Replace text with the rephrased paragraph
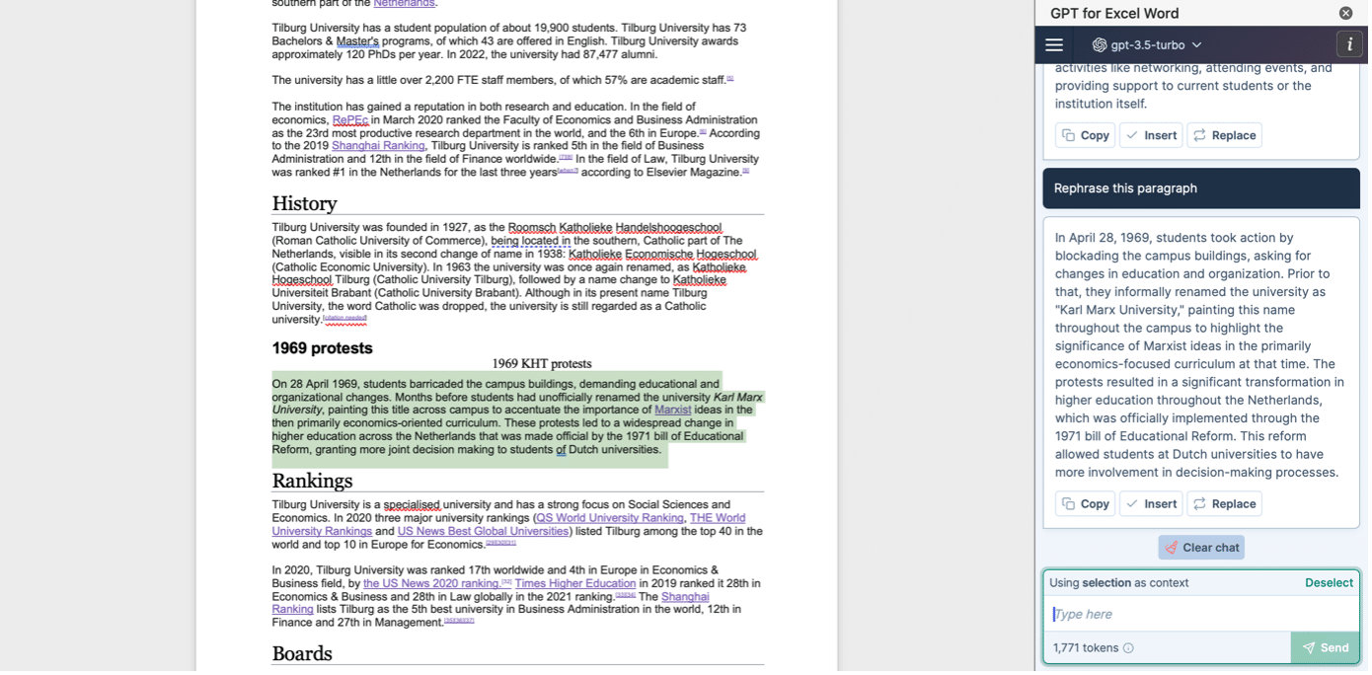The height and width of the screenshot is (675, 1372). [x=1224, y=503]
